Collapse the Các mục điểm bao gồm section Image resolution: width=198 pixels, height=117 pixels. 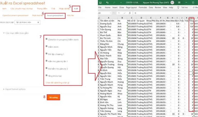(16, 33)
